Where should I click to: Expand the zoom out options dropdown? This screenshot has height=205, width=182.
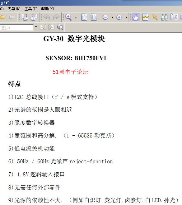click(x=113, y=17)
